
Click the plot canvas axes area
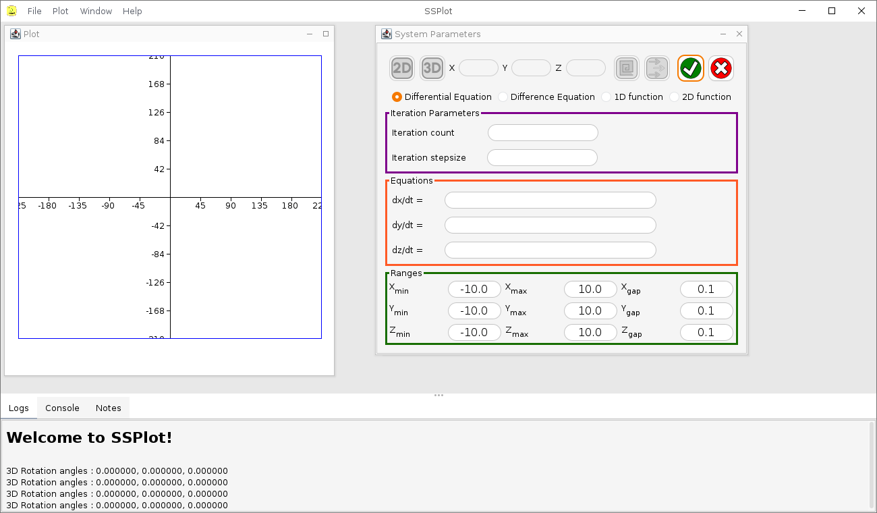tap(170, 197)
